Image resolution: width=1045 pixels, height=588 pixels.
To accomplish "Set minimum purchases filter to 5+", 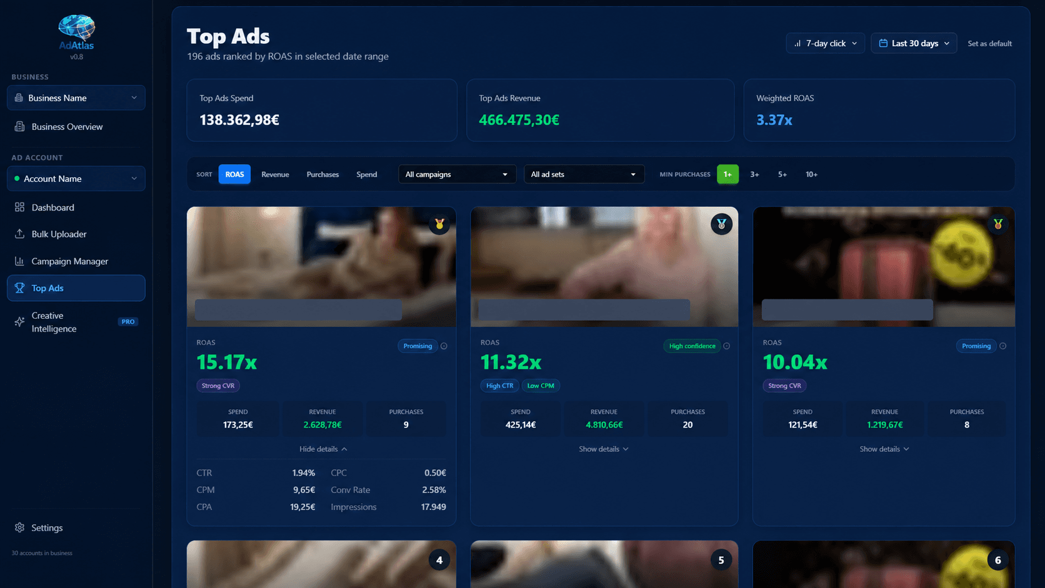I will 782,174.
